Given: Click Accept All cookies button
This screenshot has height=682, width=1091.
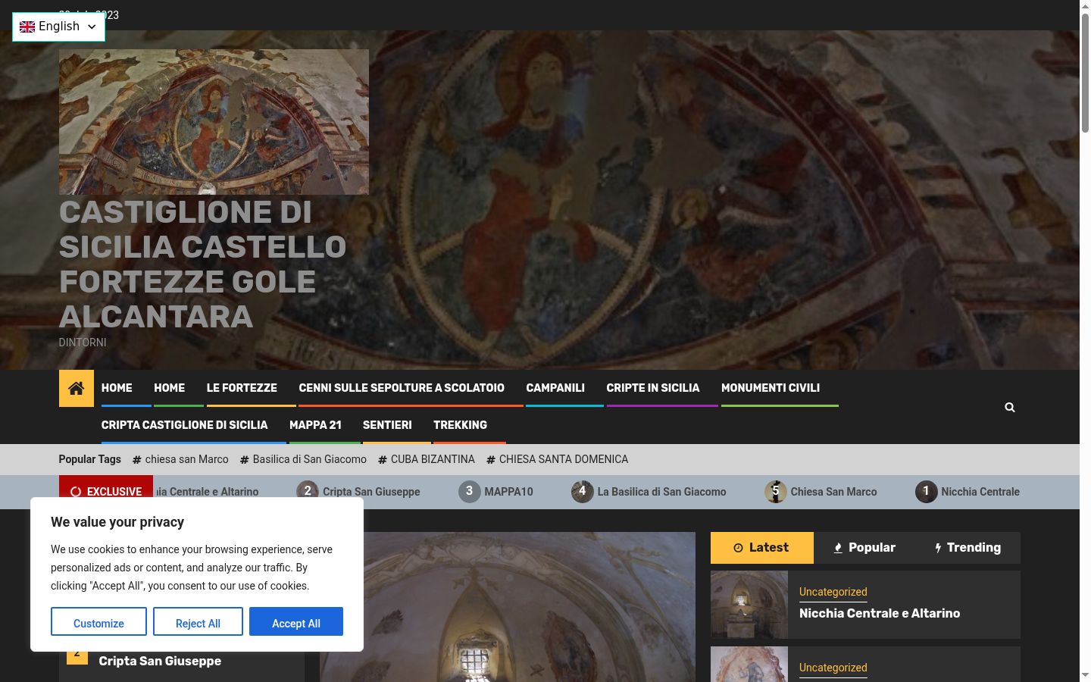Looking at the screenshot, I should (x=296, y=622).
